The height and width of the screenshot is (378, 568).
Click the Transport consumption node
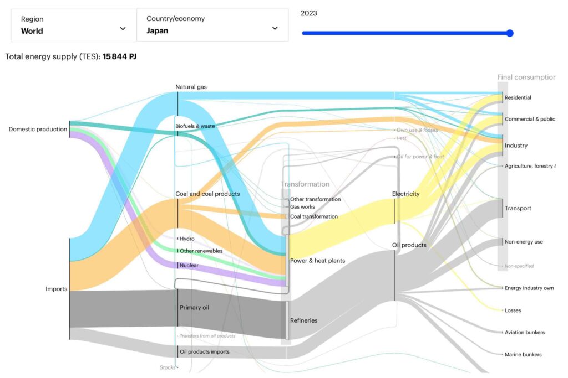[518, 209]
